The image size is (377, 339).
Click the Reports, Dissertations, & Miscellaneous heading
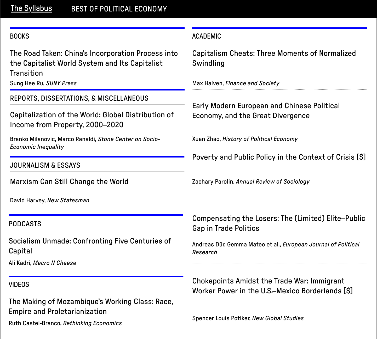click(79, 98)
